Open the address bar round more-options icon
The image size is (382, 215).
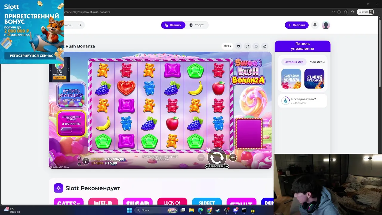point(339,12)
